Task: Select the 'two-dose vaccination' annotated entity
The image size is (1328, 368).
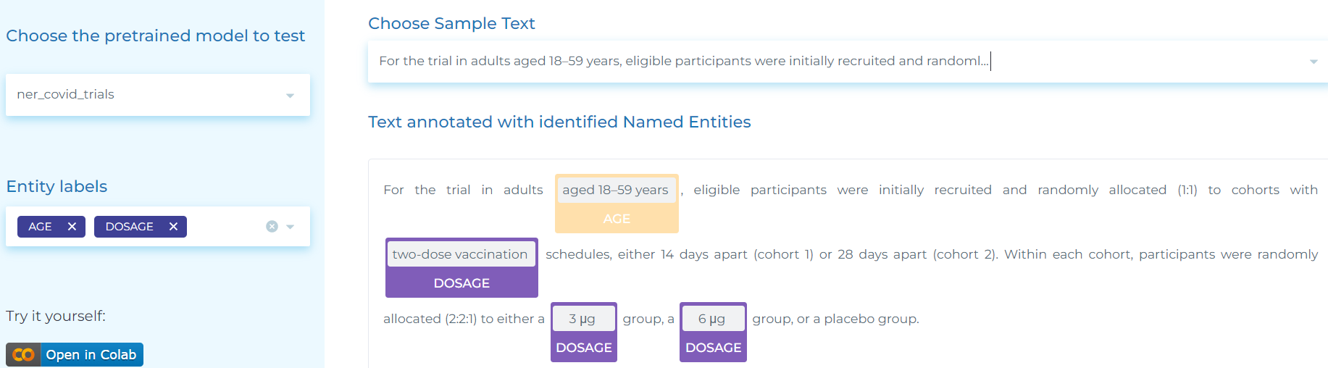Action: point(460,254)
